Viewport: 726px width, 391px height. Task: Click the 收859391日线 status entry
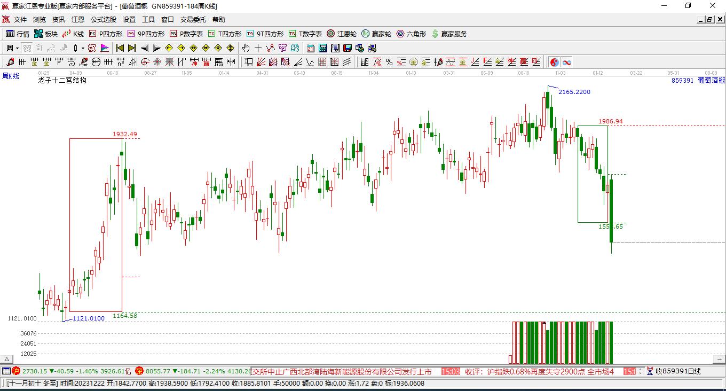tap(678, 371)
